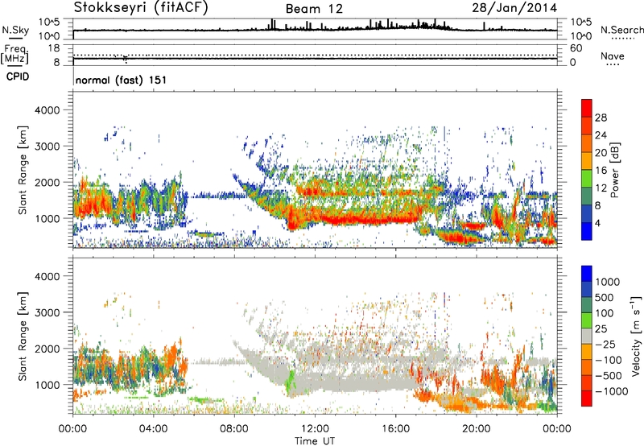Click the 16 dB power colorbar label
This screenshot has width=644, height=446.
coord(601,171)
